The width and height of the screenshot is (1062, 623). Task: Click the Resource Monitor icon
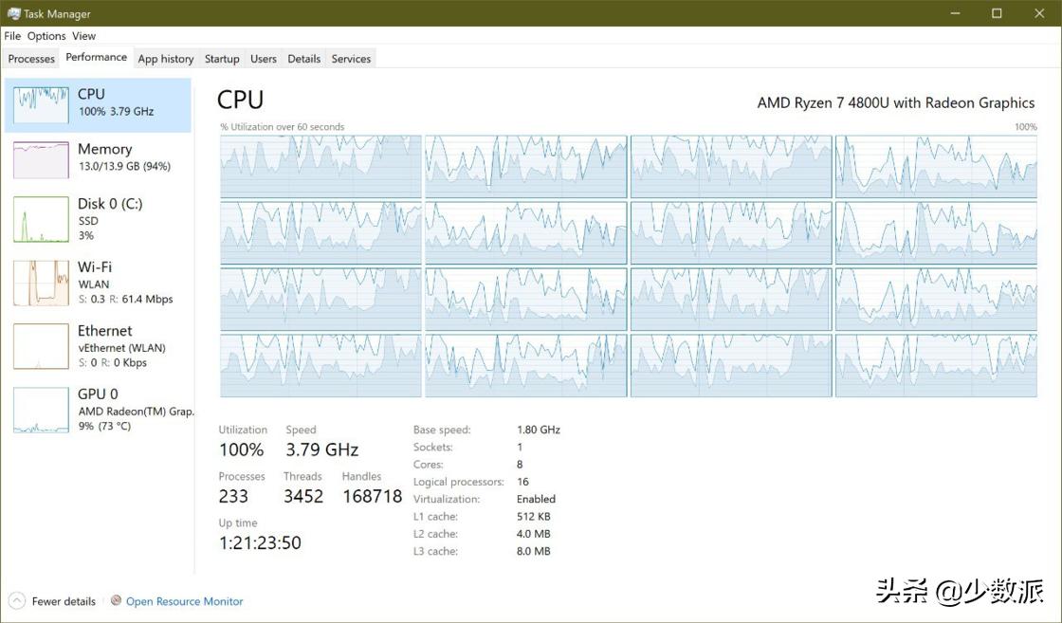point(116,600)
